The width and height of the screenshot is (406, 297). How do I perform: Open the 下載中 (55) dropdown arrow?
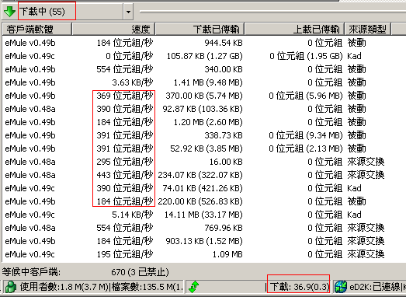coord(128,12)
